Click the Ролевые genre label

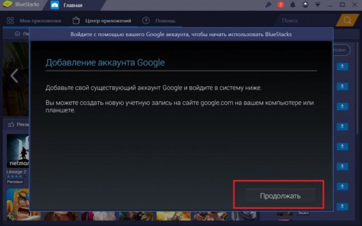coord(15,182)
